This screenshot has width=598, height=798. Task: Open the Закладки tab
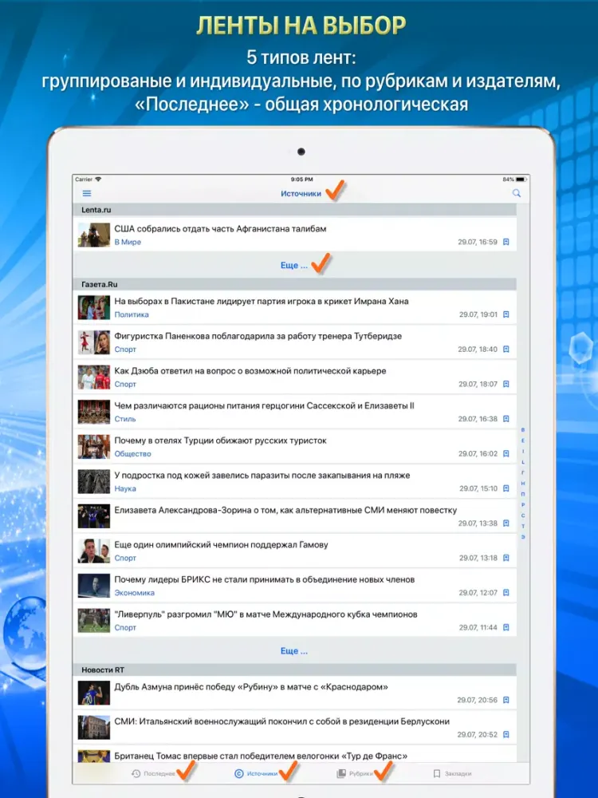click(452, 773)
